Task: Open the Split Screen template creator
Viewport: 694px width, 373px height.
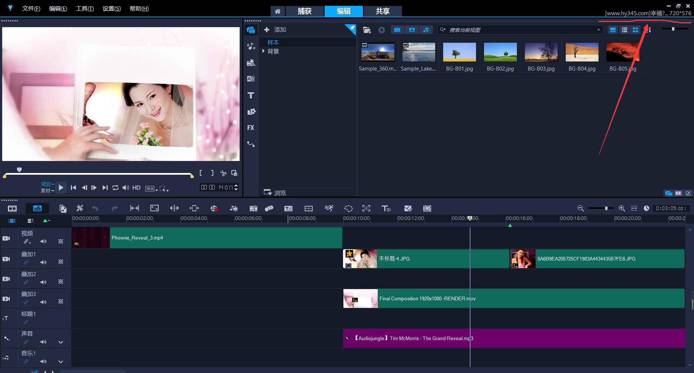Action: click(309, 208)
